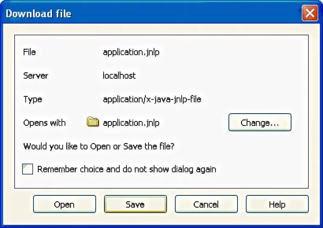Click the File label
The height and width of the screenshot is (228, 323).
tap(30, 52)
